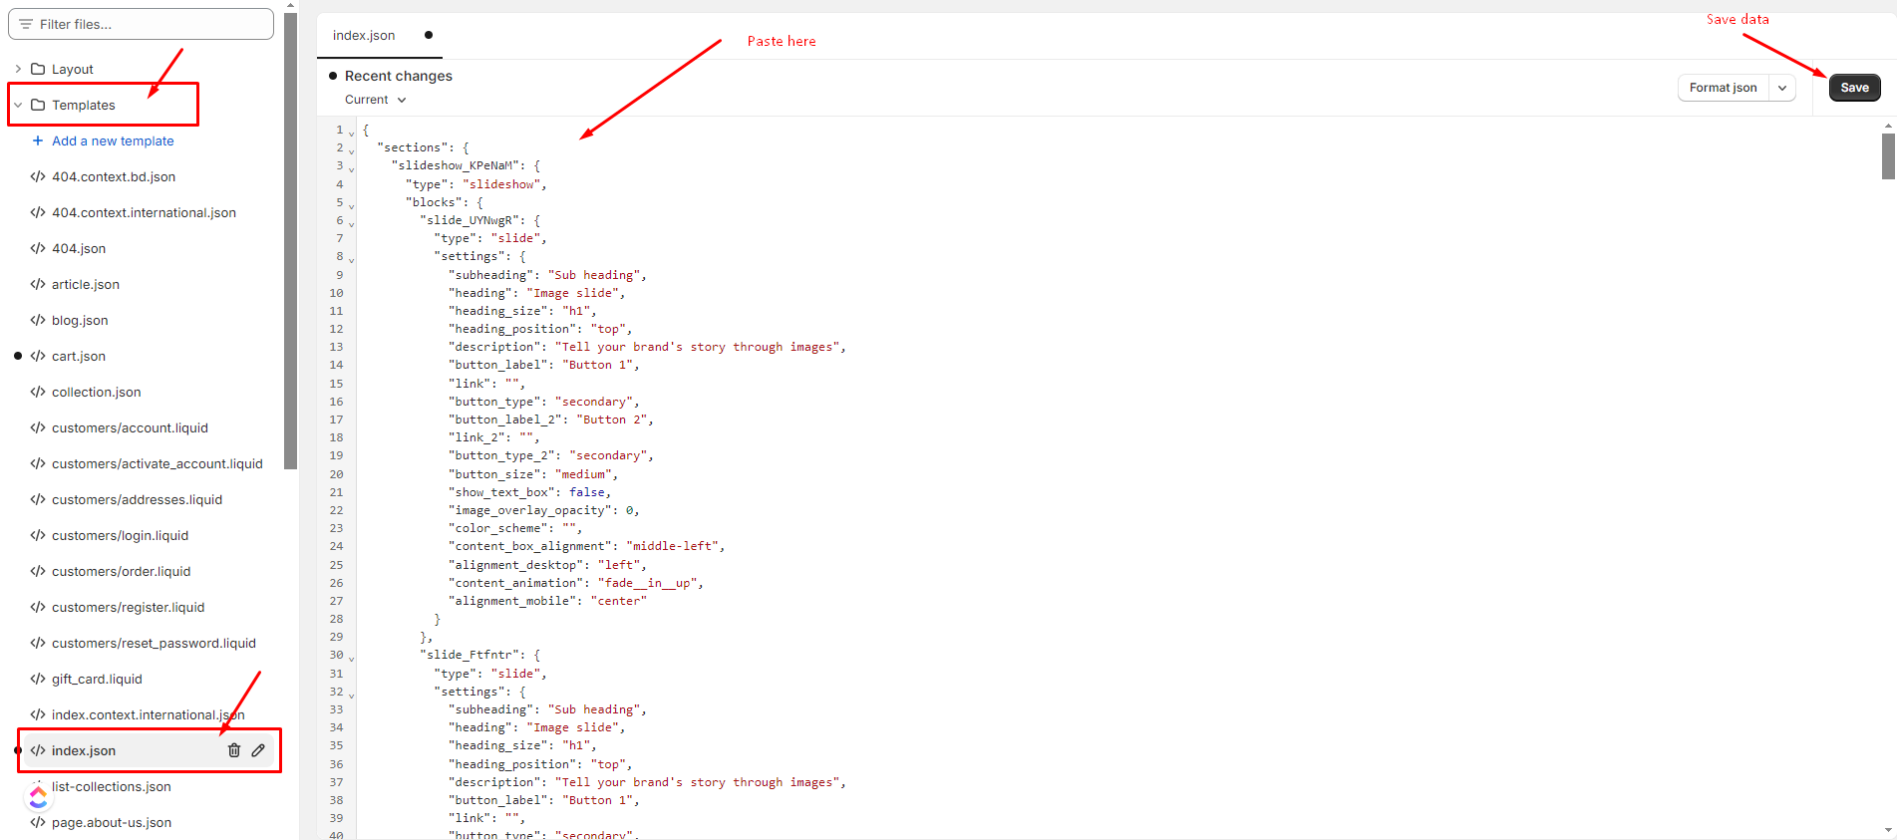The width and height of the screenshot is (1897, 840).
Task: Open the Format json dropdown arrow
Action: 1782,88
